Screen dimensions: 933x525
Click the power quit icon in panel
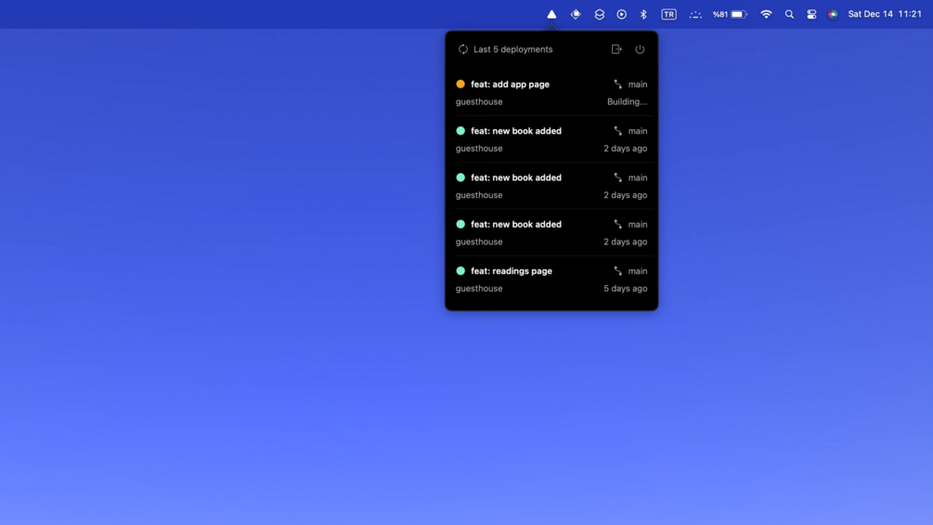(x=640, y=49)
